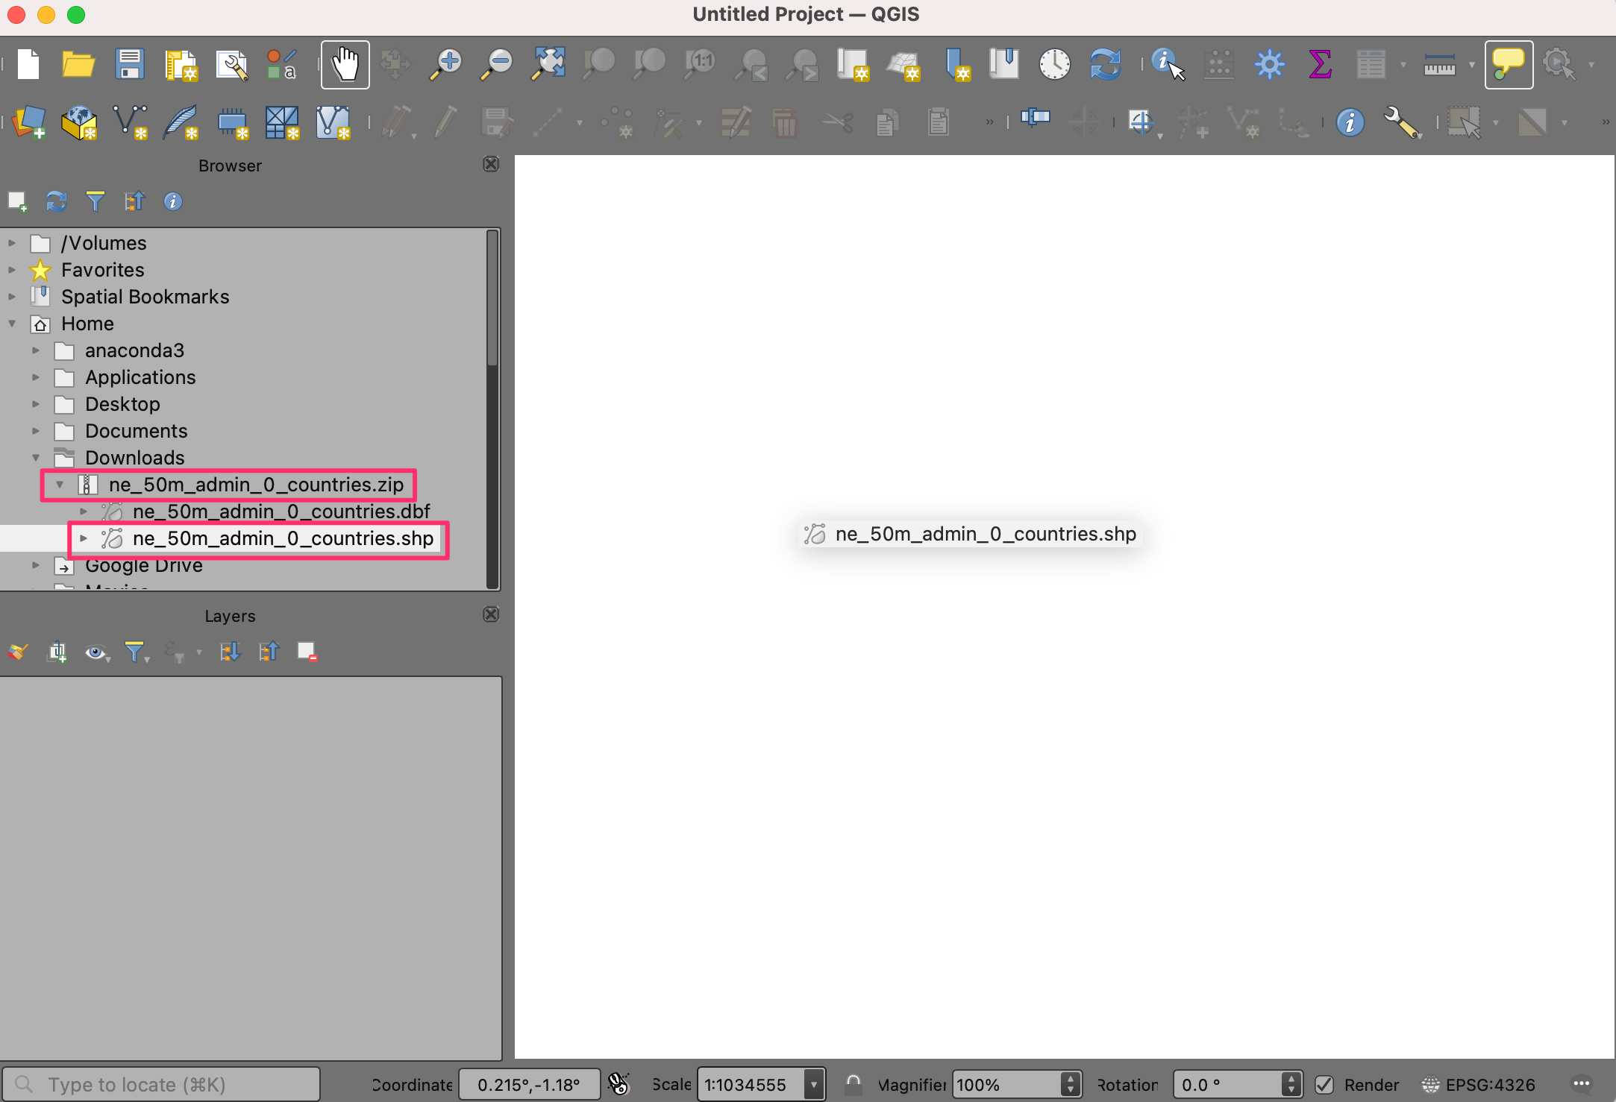Open Processing Toolbox gear icon
1616x1102 pixels.
tap(1268, 65)
